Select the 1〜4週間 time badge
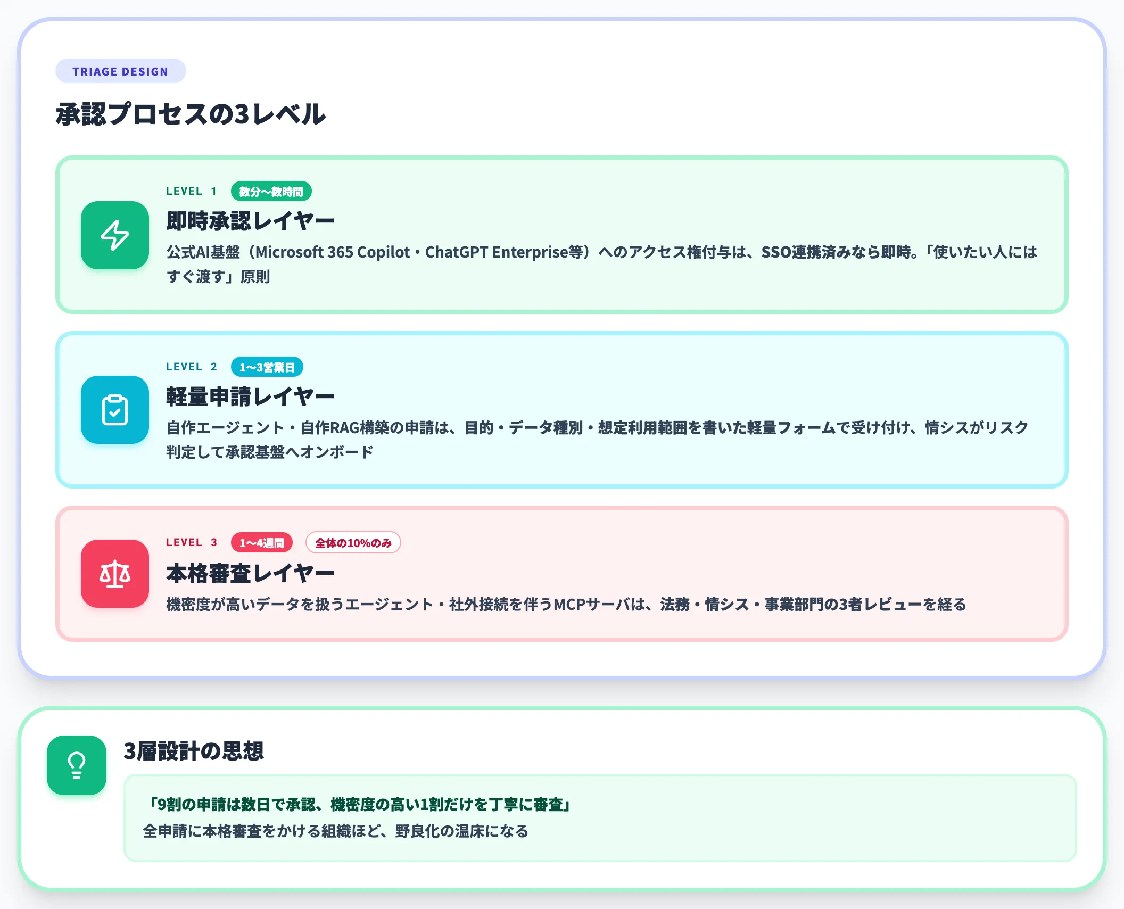Screen dimensions: 1124x909 (x=261, y=543)
